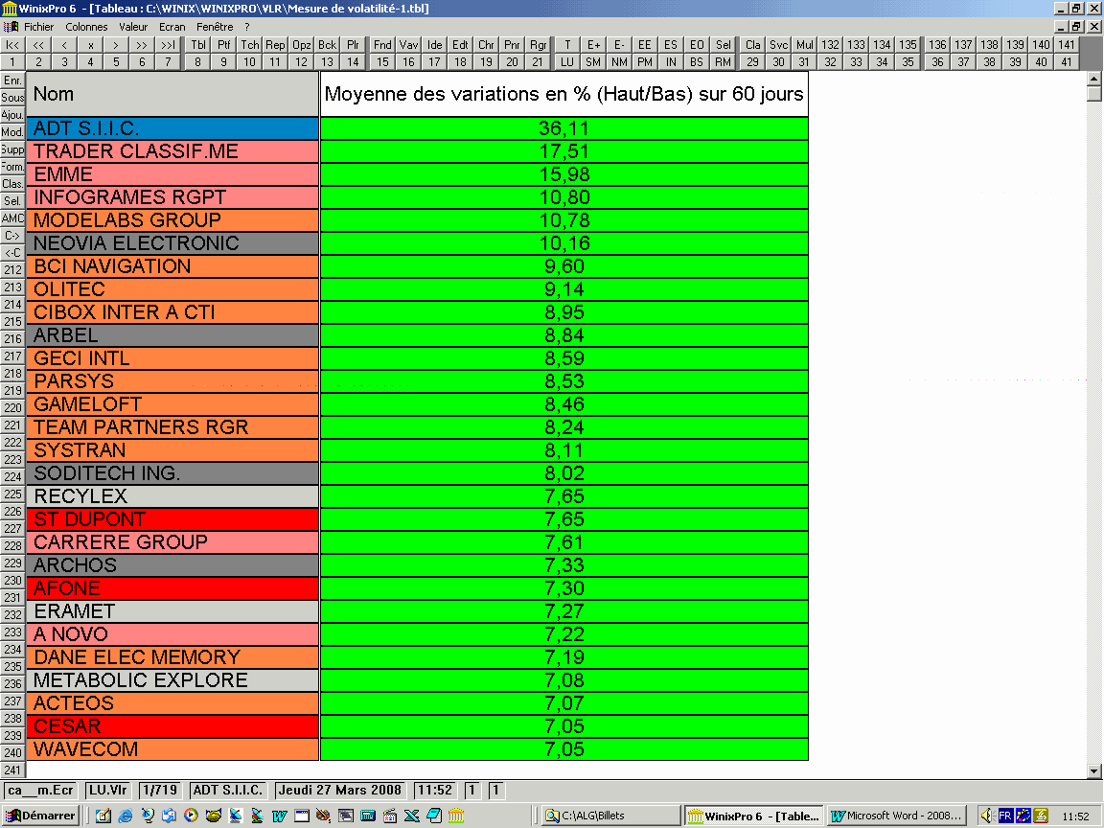Click the Svc toolbar button

tap(779, 44)
